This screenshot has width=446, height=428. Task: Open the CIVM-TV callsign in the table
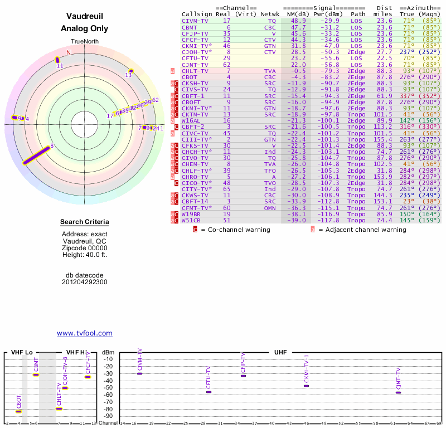[x=195, y=21]
